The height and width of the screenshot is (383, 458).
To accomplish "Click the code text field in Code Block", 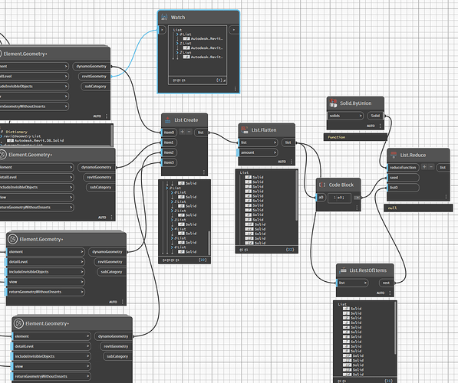I will [339, 198].
